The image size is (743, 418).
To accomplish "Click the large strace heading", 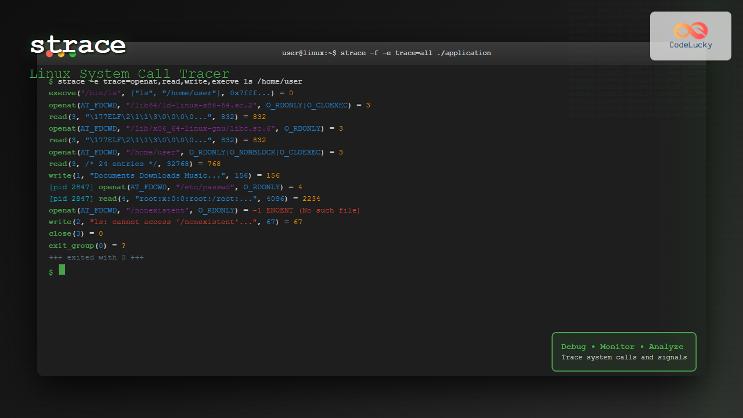I will click(78, 45).
